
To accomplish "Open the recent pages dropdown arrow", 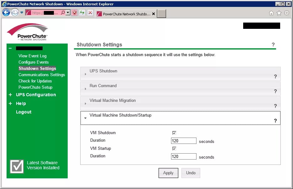I will tap(22, 13).
